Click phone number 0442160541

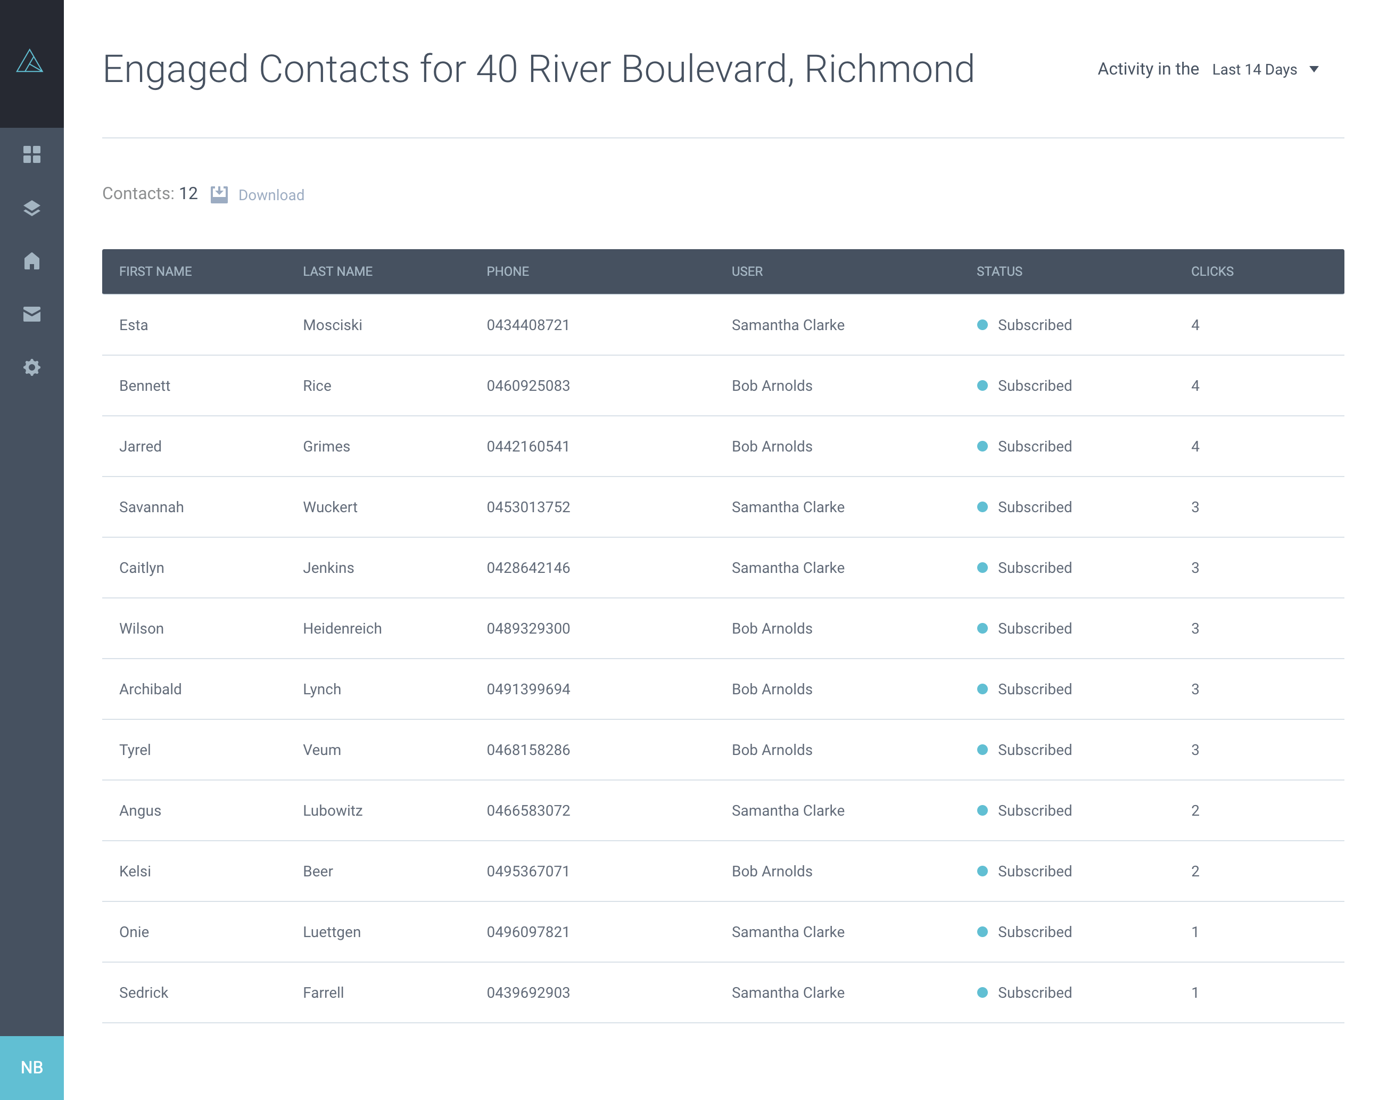tap(528, 446)
